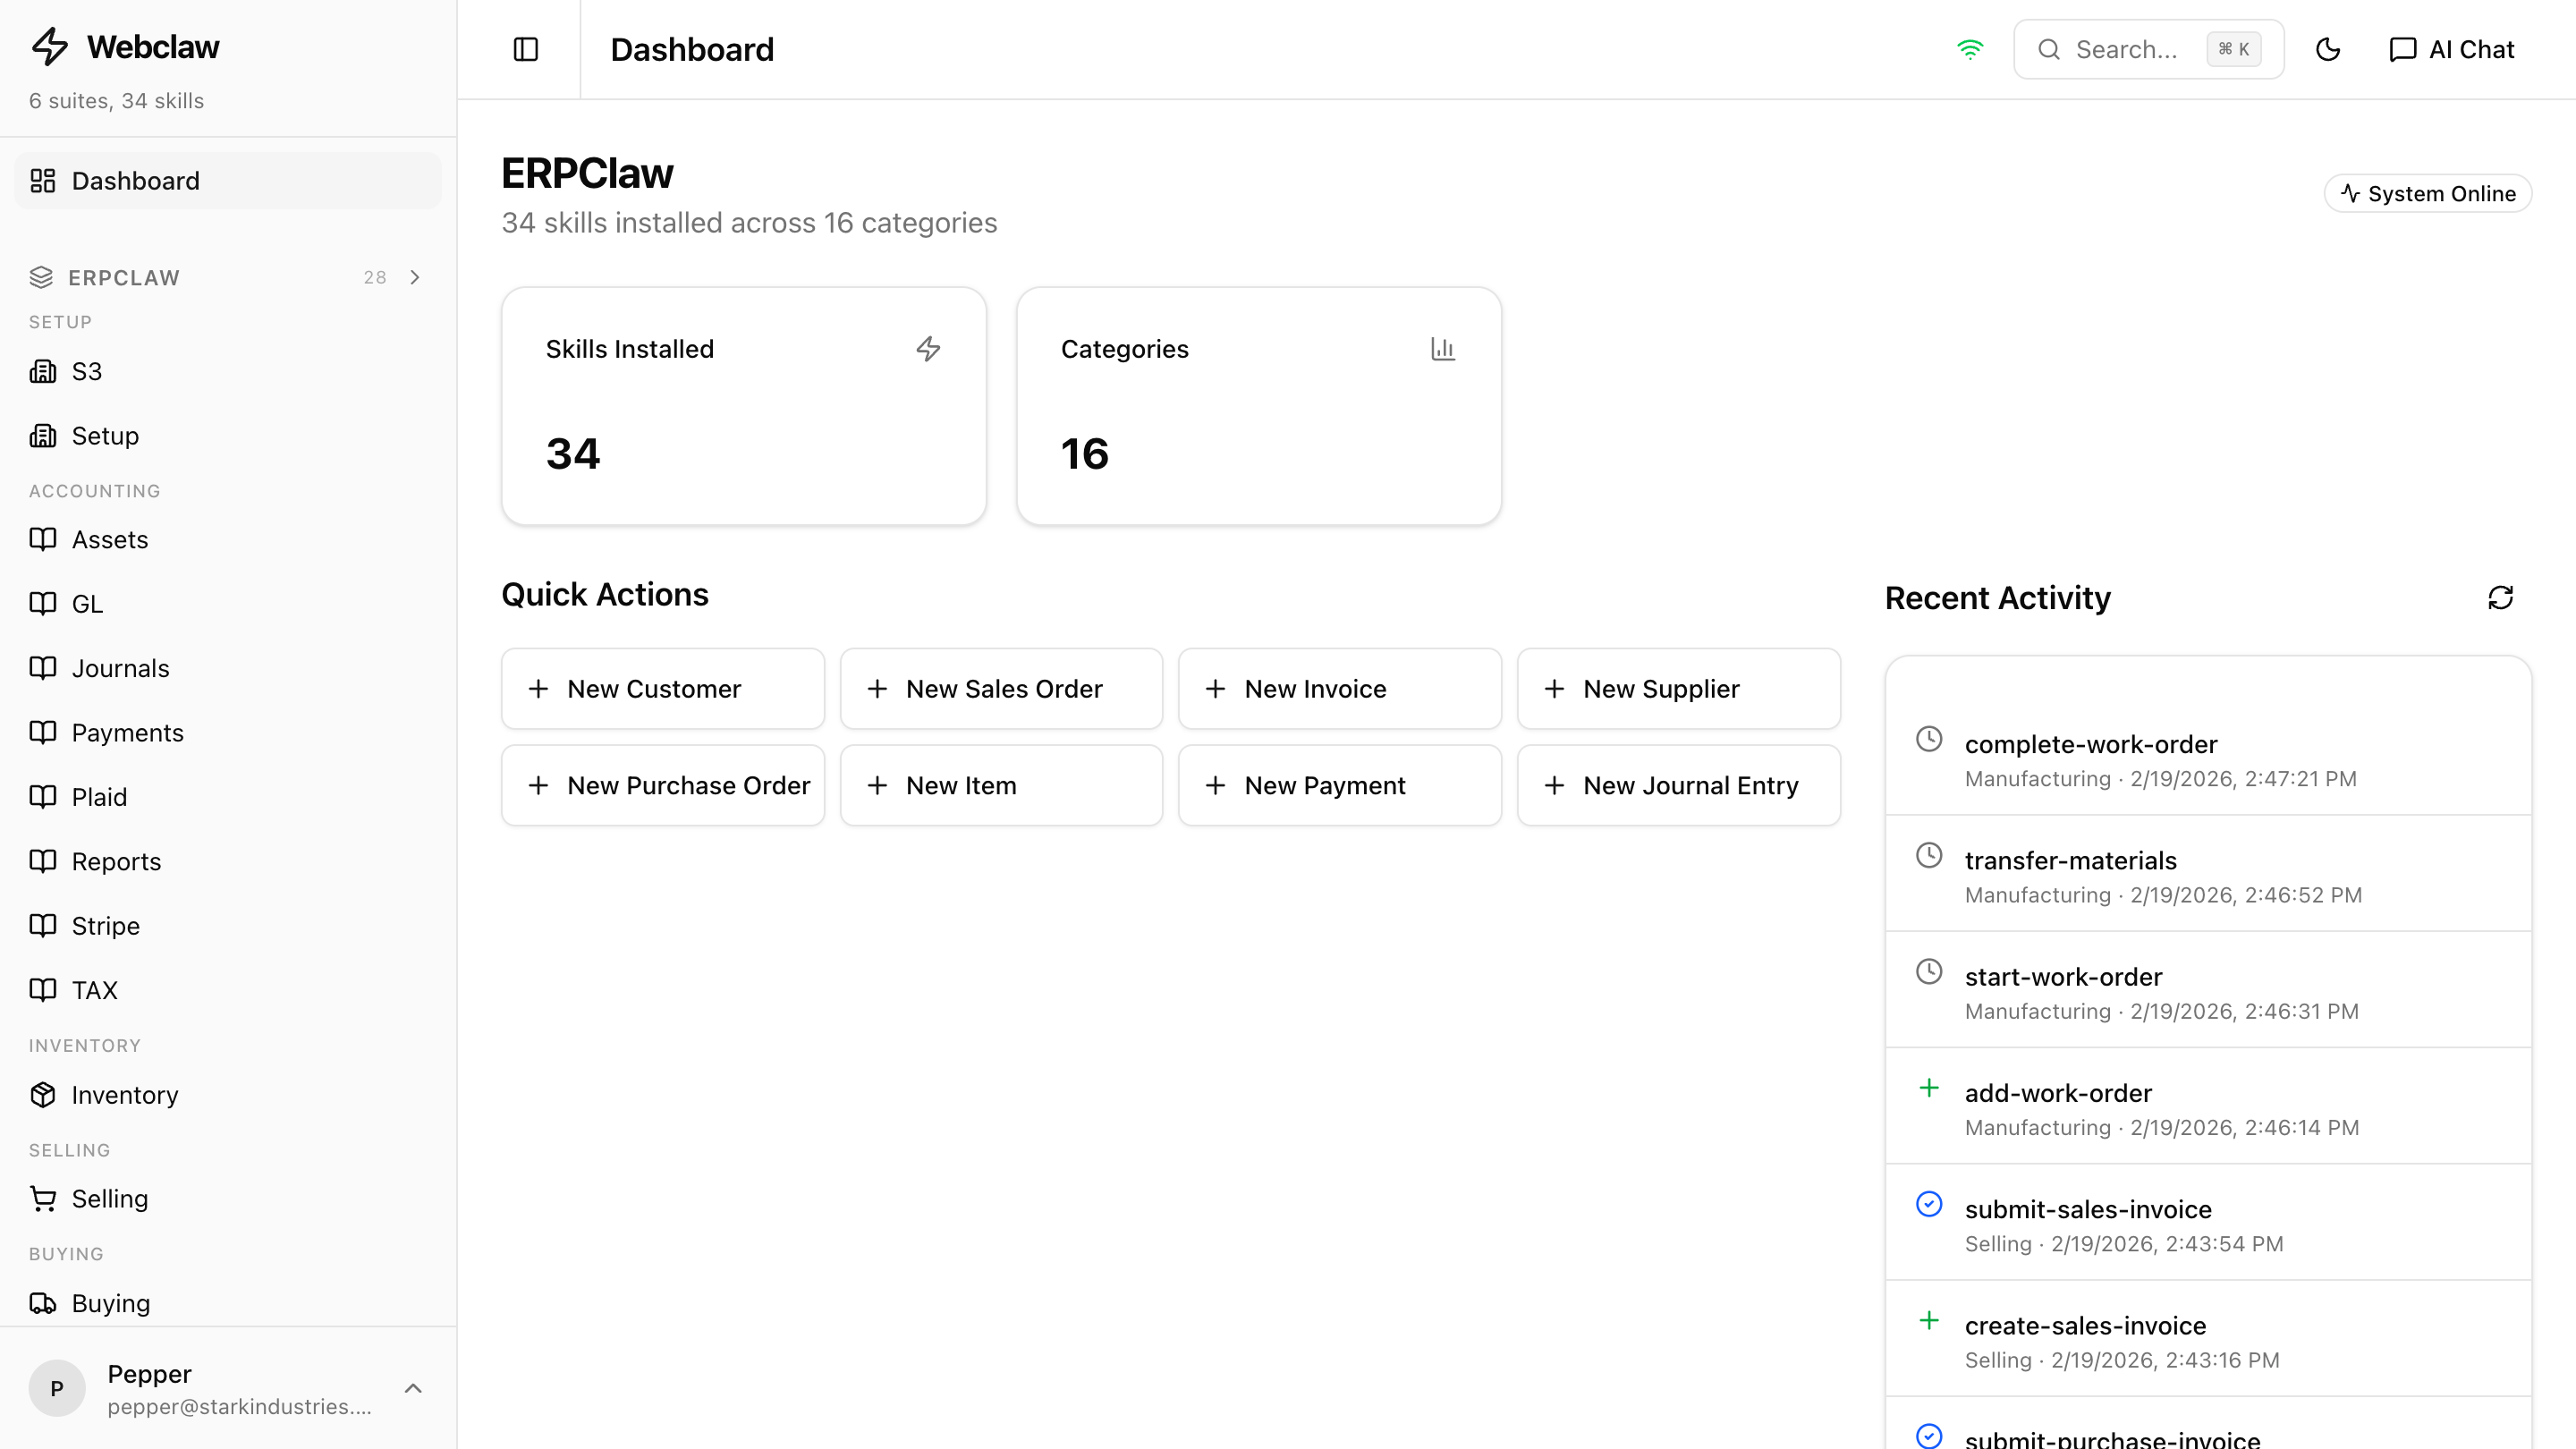Open Buying with the truck icon
The image size is (2576, 1449).
(x=228, y=1303)
